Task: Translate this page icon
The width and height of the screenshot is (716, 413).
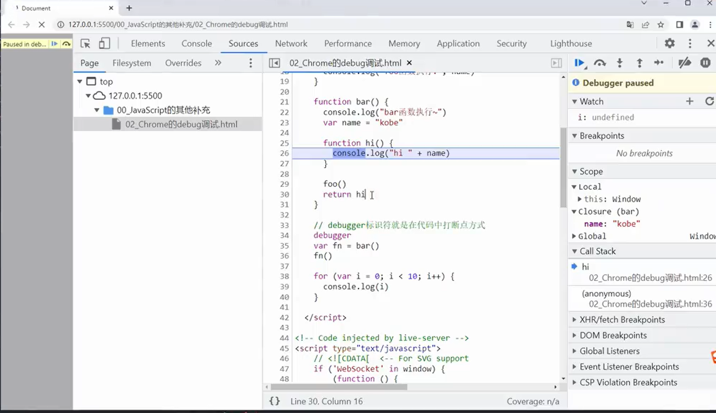Action: tap(630, 25)
